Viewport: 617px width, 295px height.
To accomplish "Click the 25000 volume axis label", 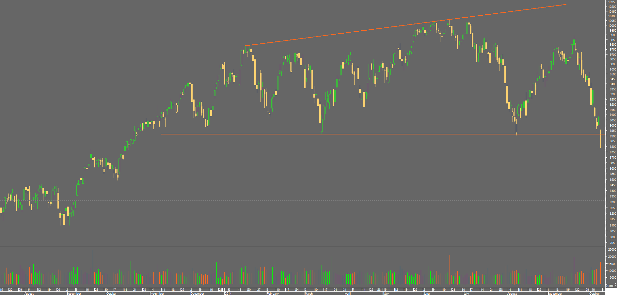I will point(612,250).
